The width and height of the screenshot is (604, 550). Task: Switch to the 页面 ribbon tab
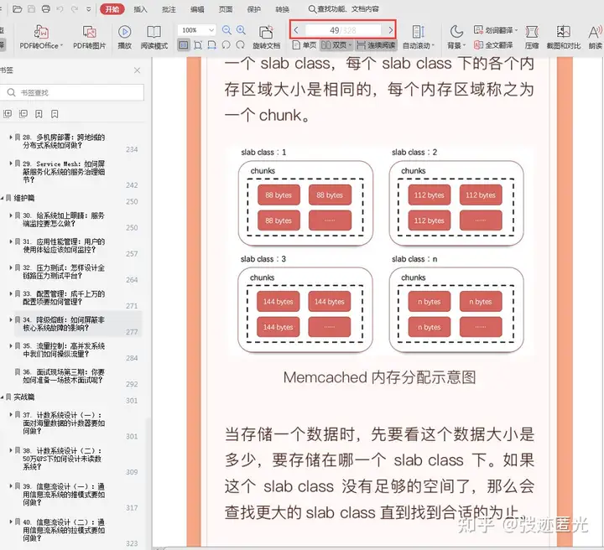[226, 9]
